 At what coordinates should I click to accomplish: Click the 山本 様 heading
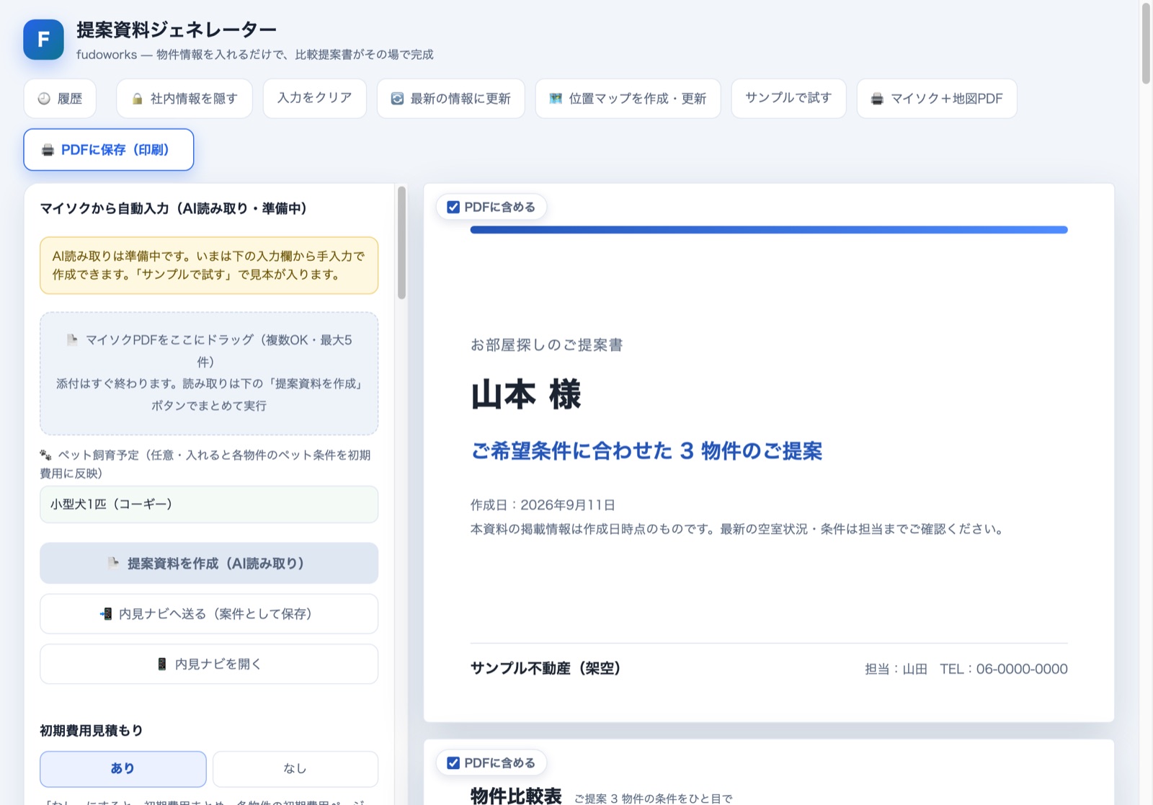[x=526, y=395]
